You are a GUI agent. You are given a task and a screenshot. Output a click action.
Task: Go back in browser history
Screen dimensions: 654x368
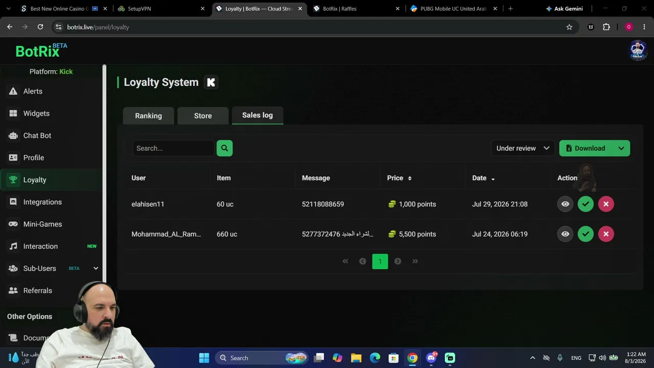[x=10, y=27]
